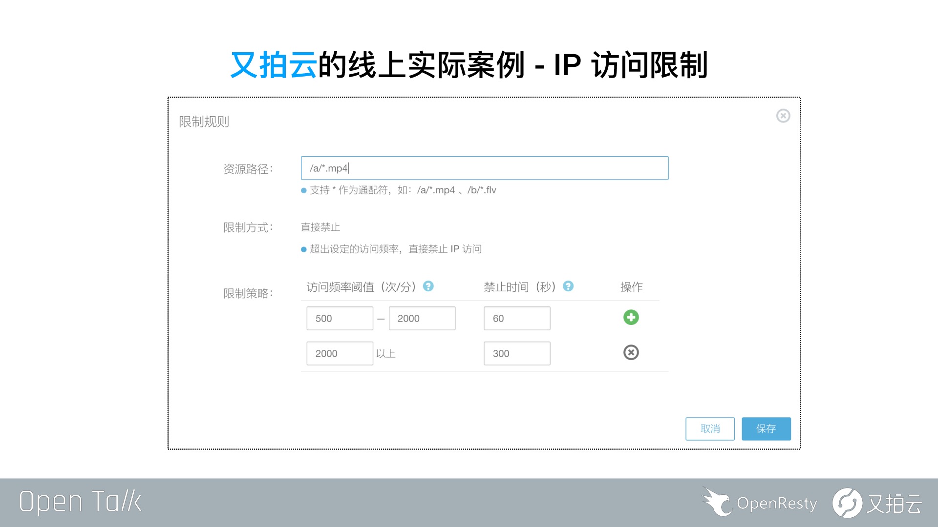The image size is (938, 527).
Task: Click the OpenResty bird logo in the footer
Action: pyautogui.click(x=718, y=502)
